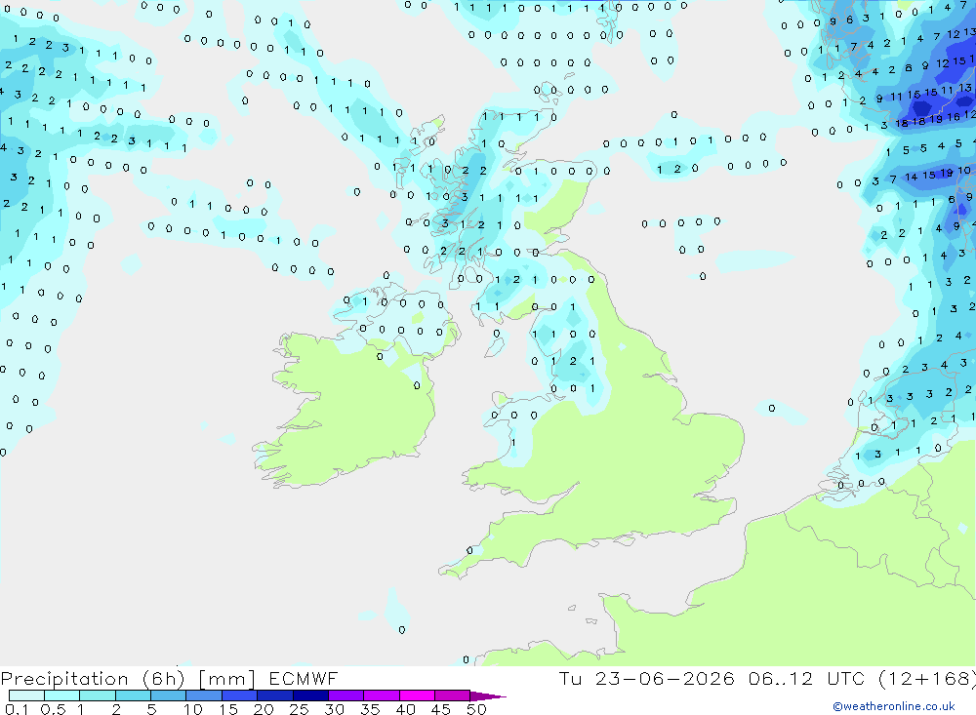This screenshot has height=715, width=976.
Task: Pick the 20–25 mm dark blue legend color
Action: pyautogui.click(x=275, y=695)
